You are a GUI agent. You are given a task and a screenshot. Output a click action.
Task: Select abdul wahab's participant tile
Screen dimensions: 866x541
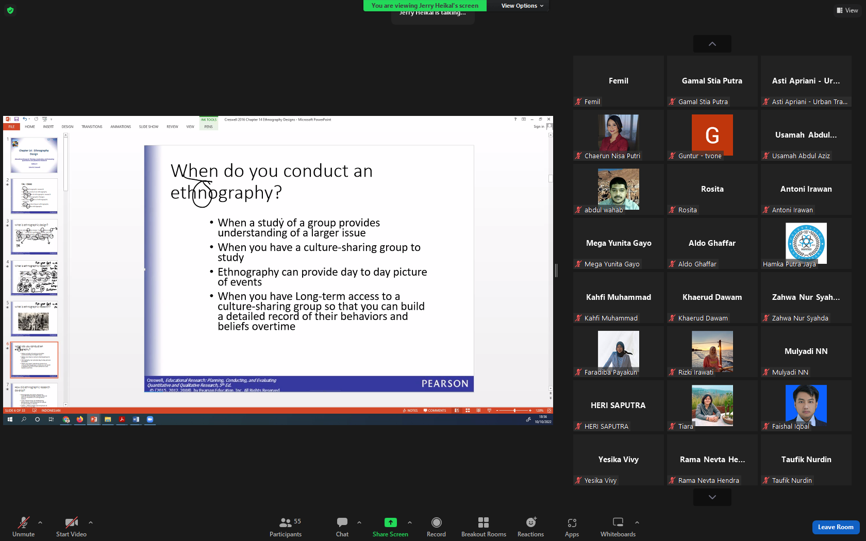[x=619, y=189]
